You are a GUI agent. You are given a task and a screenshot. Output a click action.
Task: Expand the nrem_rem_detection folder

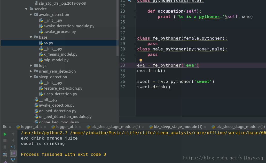(x=31, y=71)
